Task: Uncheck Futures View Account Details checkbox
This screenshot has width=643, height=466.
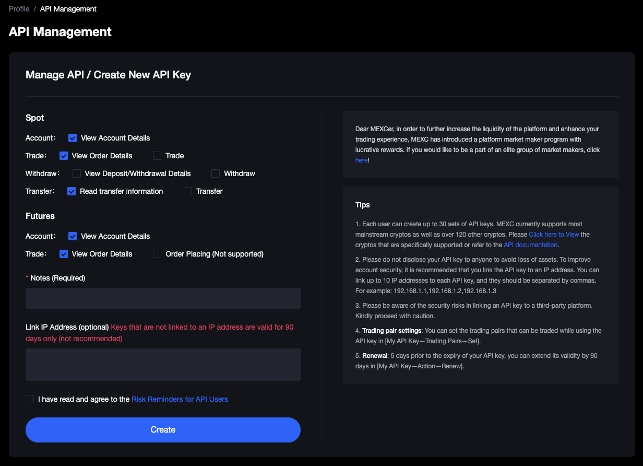Action: pyautogui.click(x=73, y=236)
